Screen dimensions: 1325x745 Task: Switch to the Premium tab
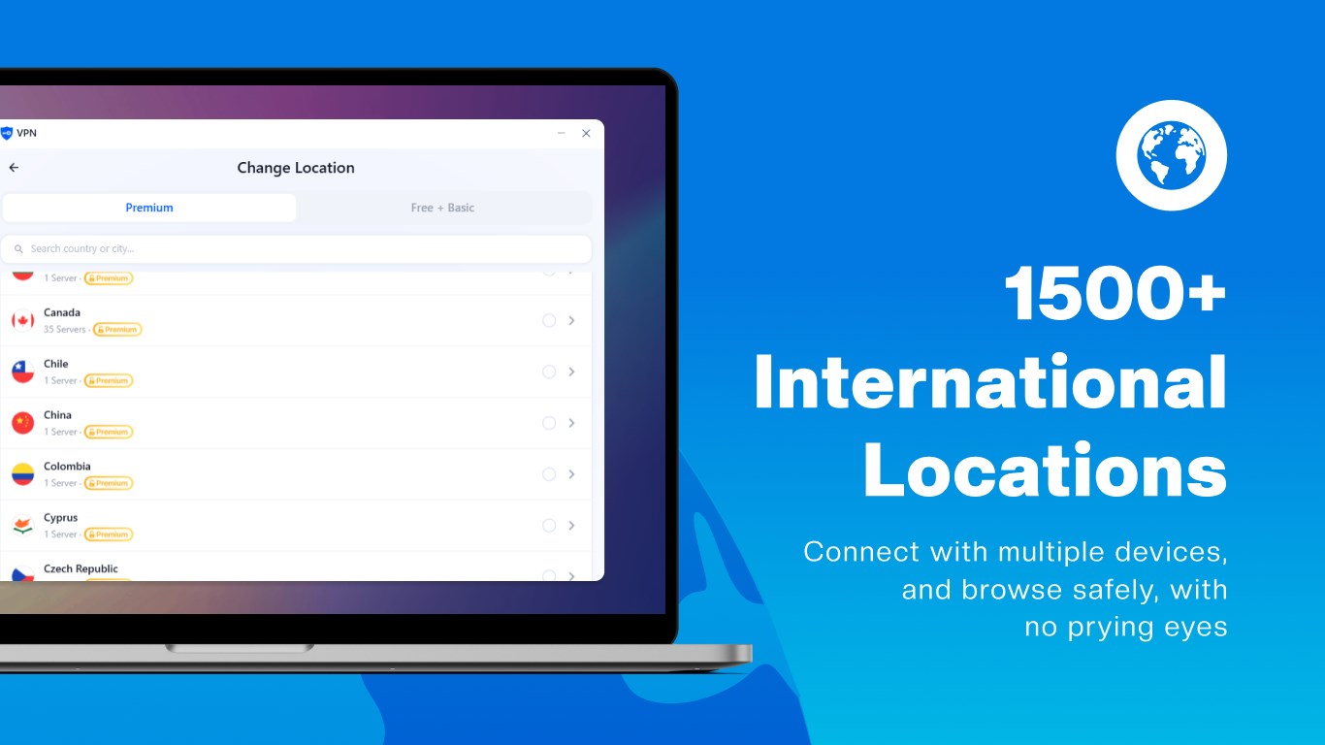(149, 208)
